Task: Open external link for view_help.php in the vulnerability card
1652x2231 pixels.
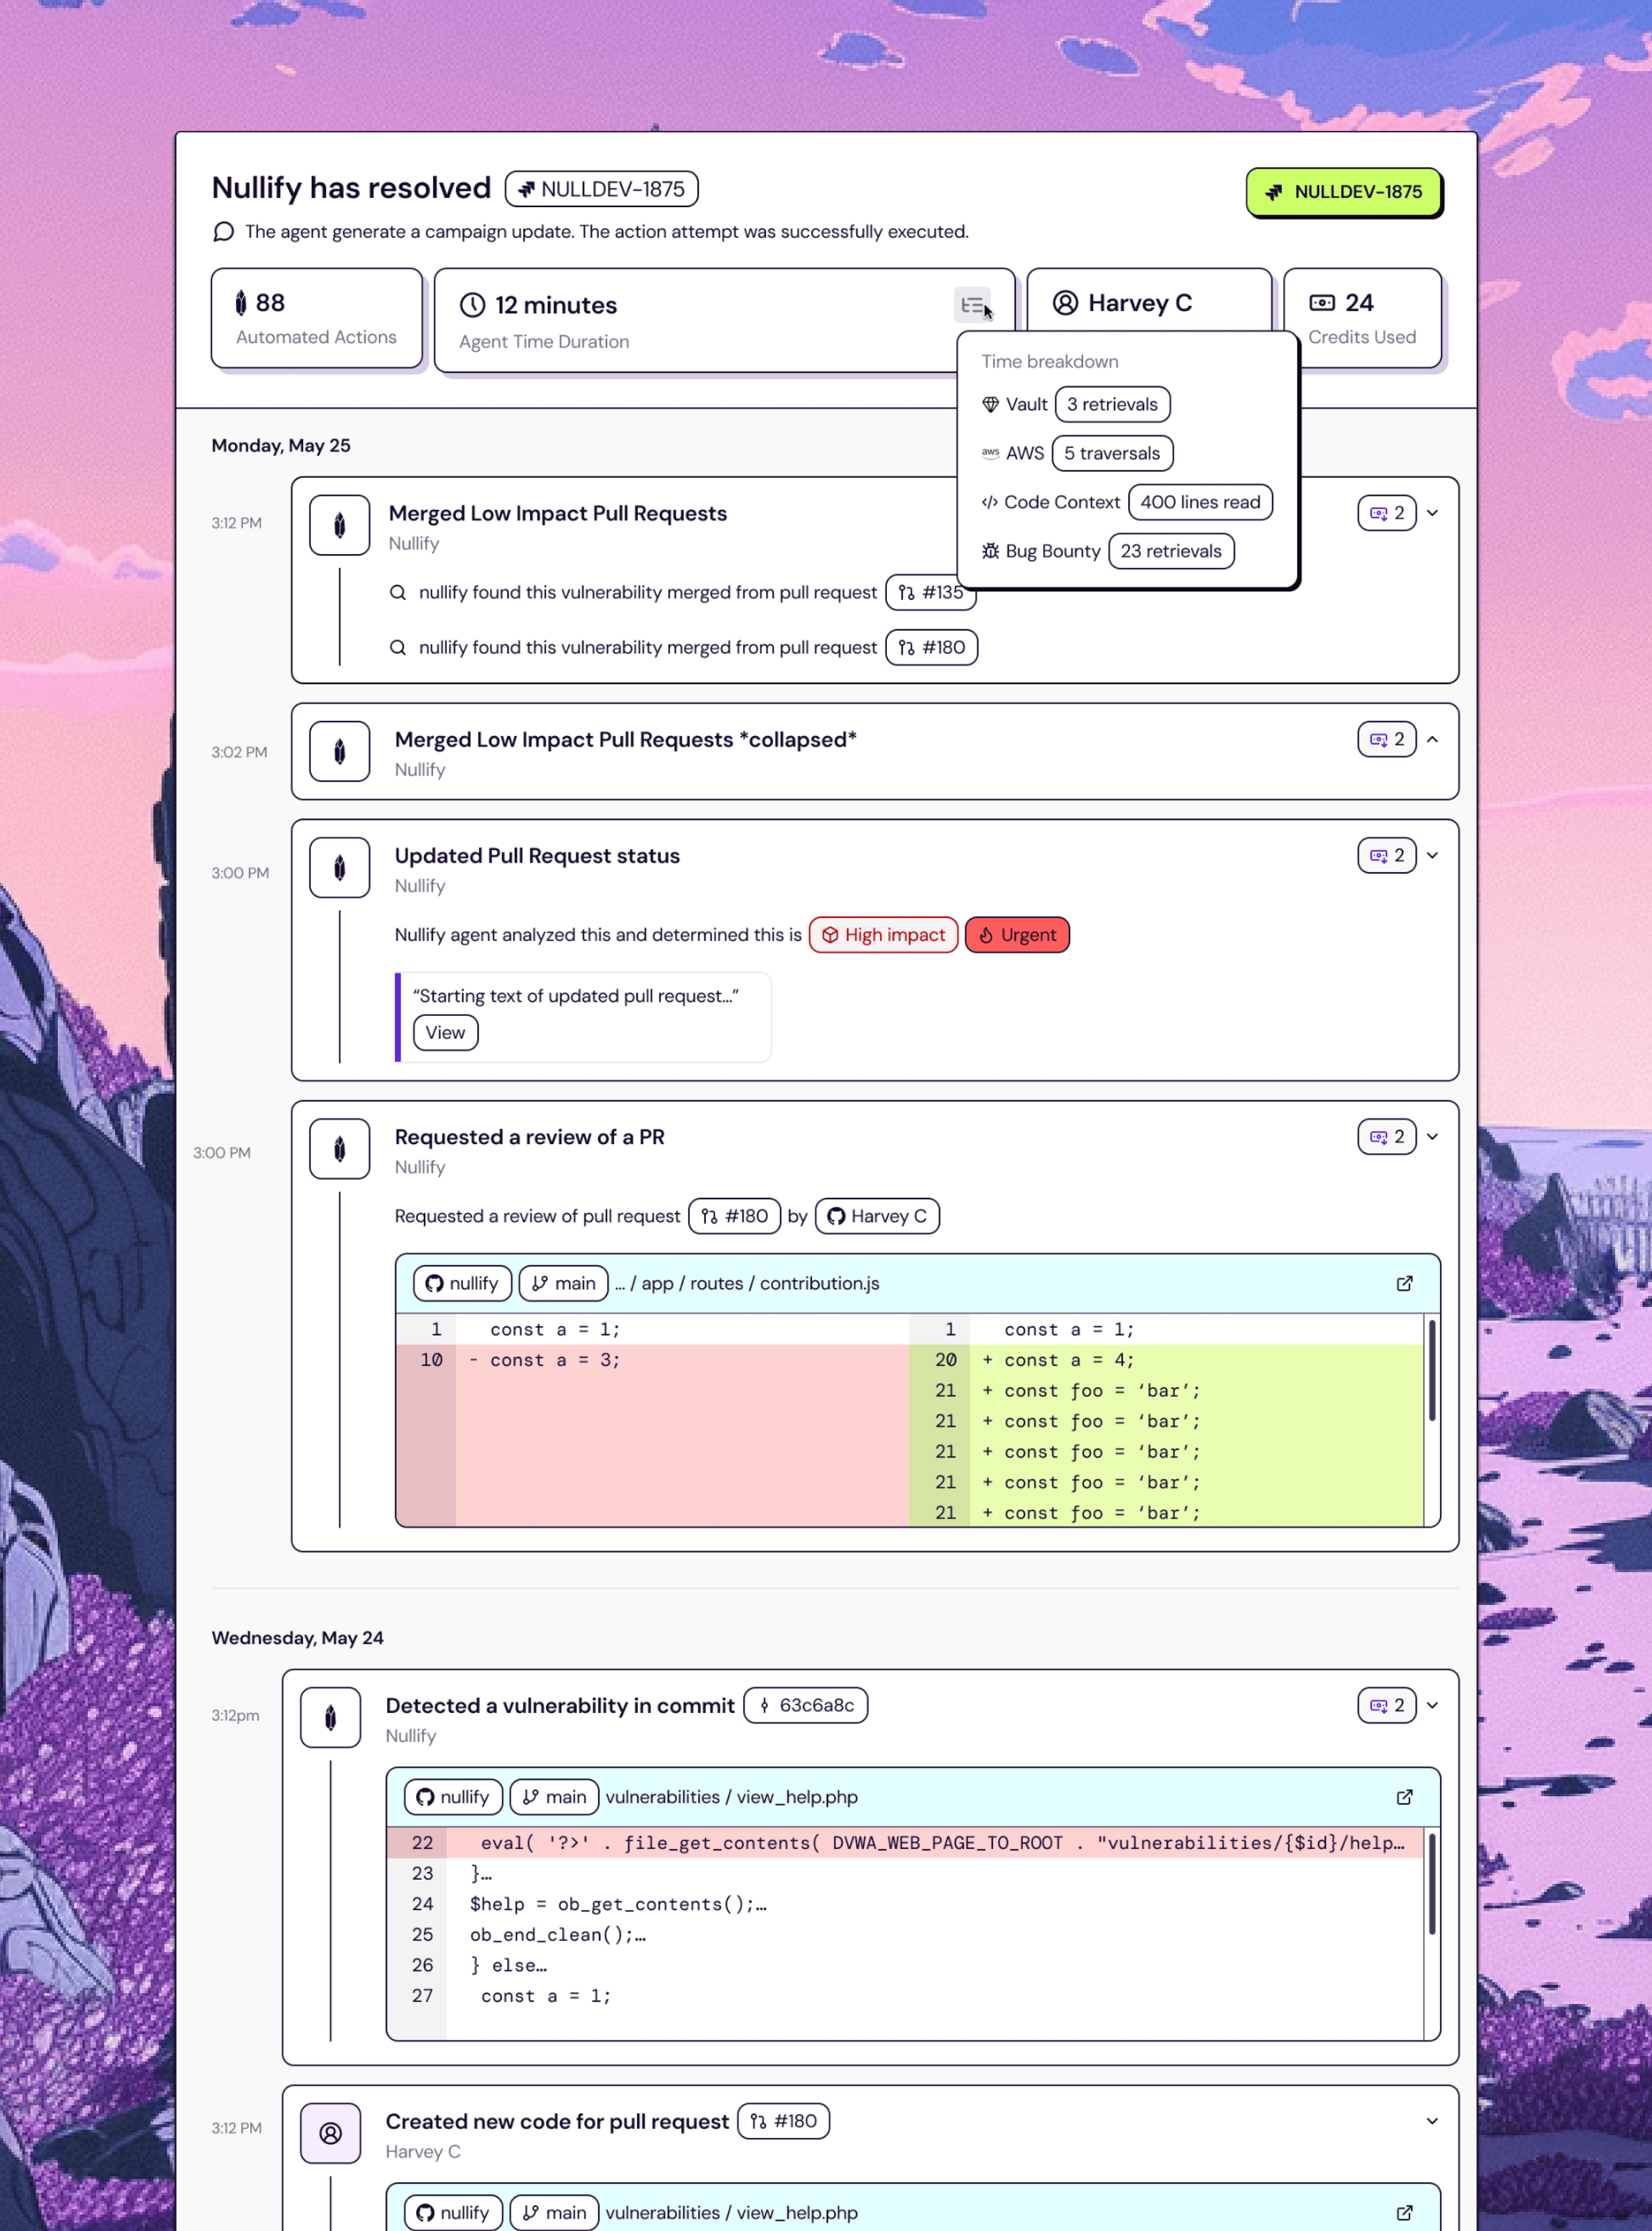Action: pyautogui.click(x=1404, y=1797)
